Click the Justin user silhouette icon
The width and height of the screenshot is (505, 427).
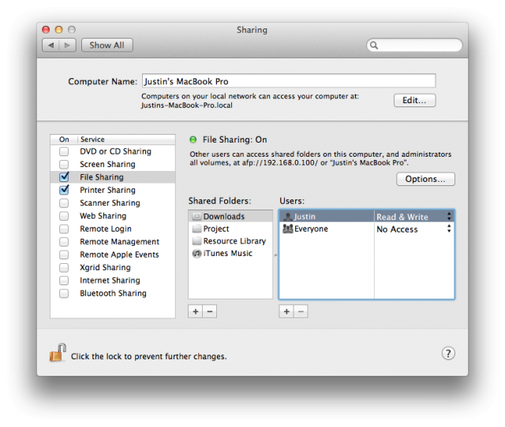pyautogui.click(x=287, y=217)
